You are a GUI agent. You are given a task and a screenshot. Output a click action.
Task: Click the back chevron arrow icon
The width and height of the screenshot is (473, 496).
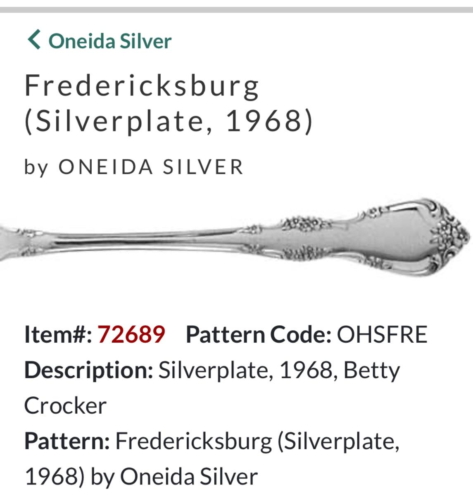tap(34, 40)
